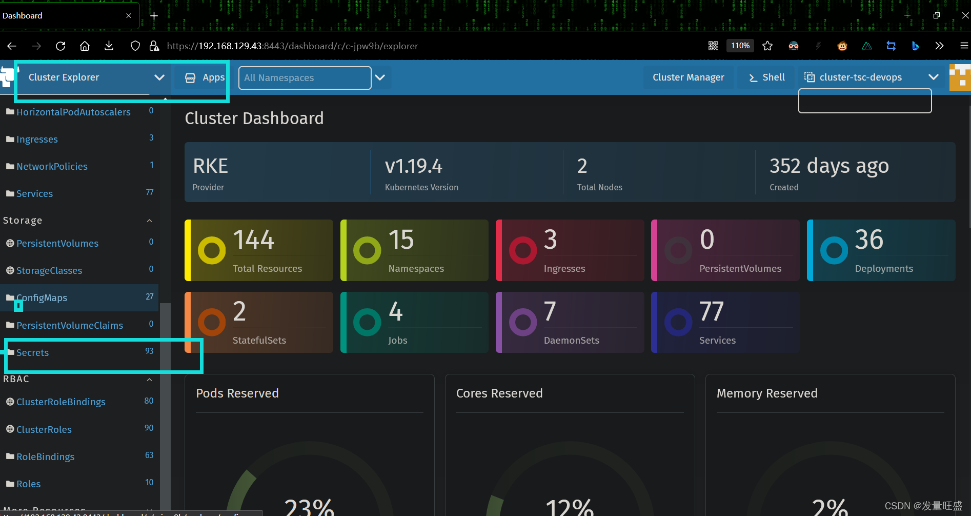Click the Total Resources yellow ring icon
Viewport: 971px width, 516px height.
click(x=212, y=250)
